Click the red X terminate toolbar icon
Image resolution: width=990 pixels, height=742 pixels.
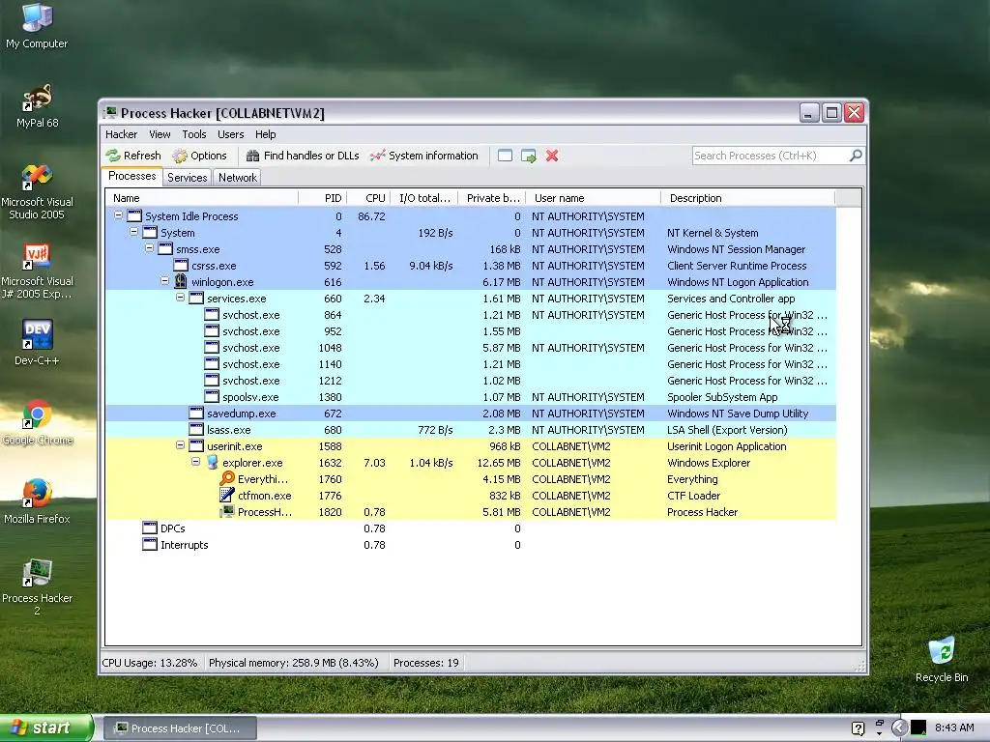coord(552,156)
